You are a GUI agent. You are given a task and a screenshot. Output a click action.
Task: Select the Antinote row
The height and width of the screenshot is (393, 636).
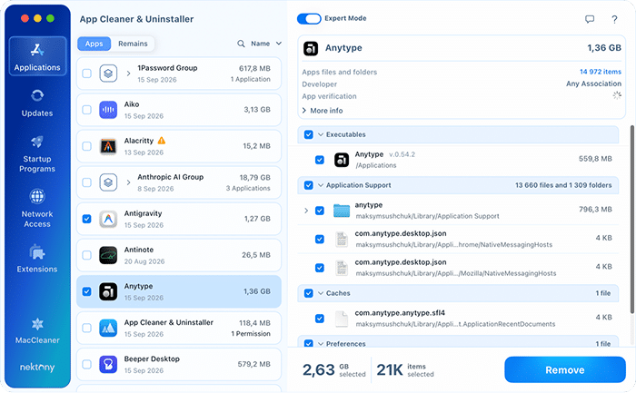click(178, 255)
